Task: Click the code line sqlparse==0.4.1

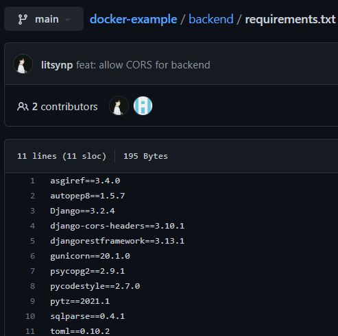Action: tap(88, 316)
